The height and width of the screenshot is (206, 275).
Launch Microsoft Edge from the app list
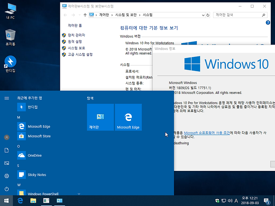tap(49, 127)
